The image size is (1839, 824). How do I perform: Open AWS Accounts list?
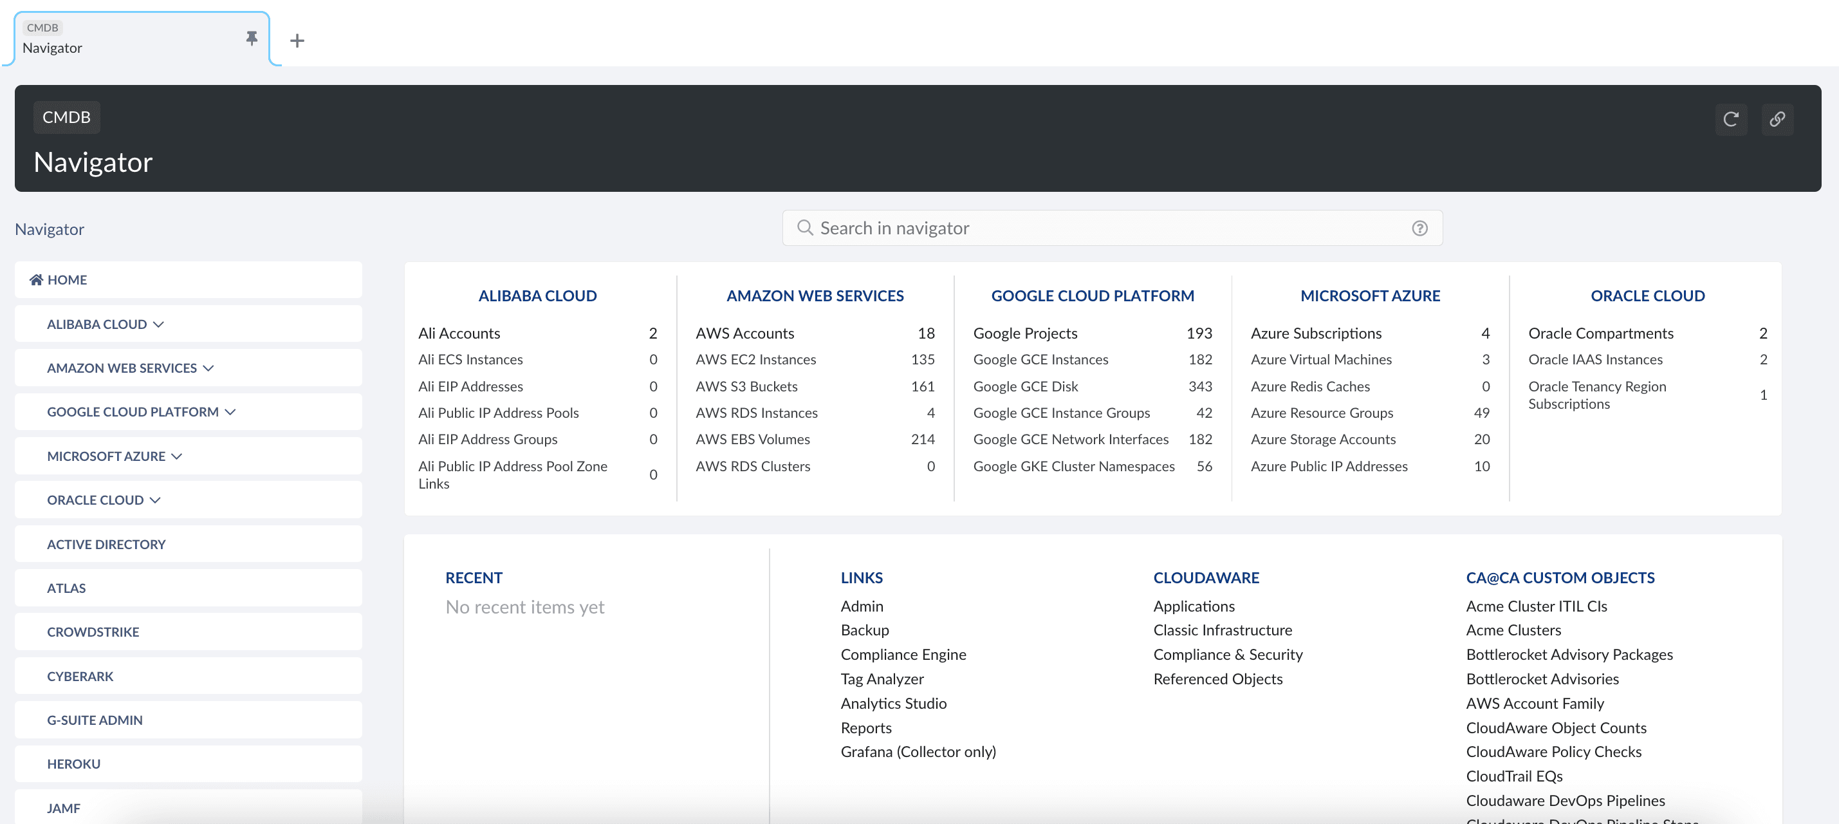pos(744,333)
